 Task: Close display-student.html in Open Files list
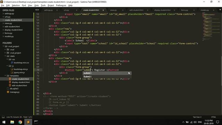[x=3, y=30]
